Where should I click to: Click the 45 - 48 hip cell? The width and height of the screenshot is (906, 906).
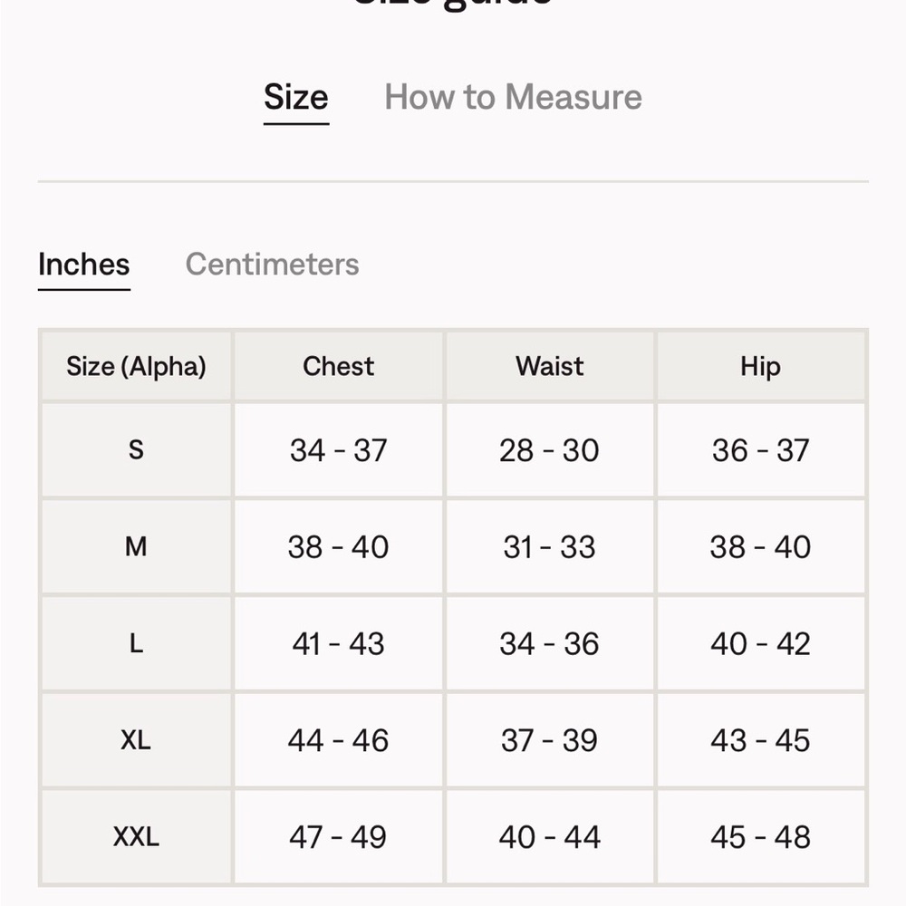point(761,836)
